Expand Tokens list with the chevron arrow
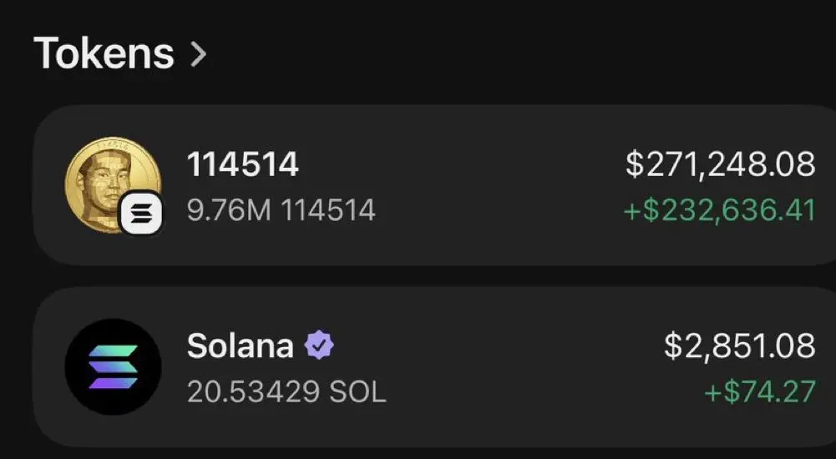This screenshot has height=459, width=836. point(198,54)
